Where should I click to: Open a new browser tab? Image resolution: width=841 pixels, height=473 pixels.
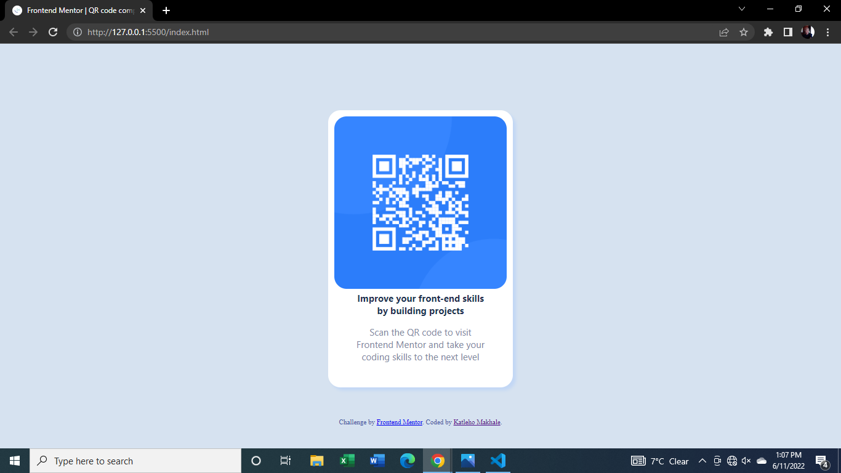click(166, 10)
